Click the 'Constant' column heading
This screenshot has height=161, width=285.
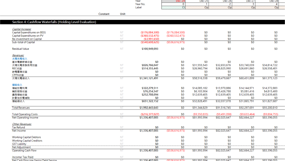pyautogui.click(x=104, y=14)
